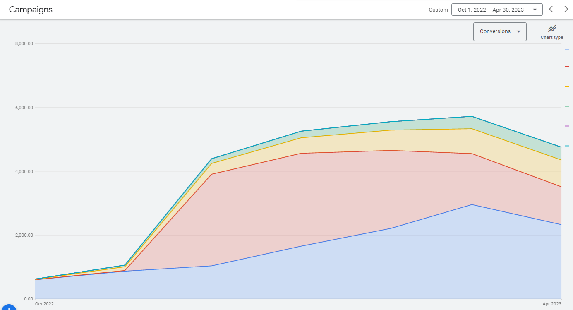Open the Conversions metric dropdown
573x310 pixels.
pyautogui.click(x=500, y=31)
